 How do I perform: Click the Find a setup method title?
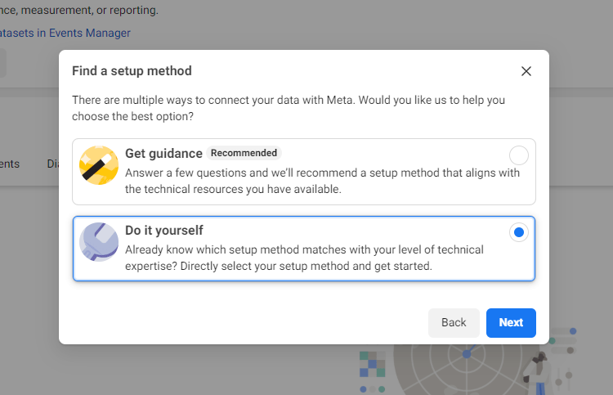[x=132, y=71]
